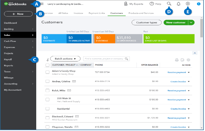Open the Batch actions dropdown

coord(66,59)
